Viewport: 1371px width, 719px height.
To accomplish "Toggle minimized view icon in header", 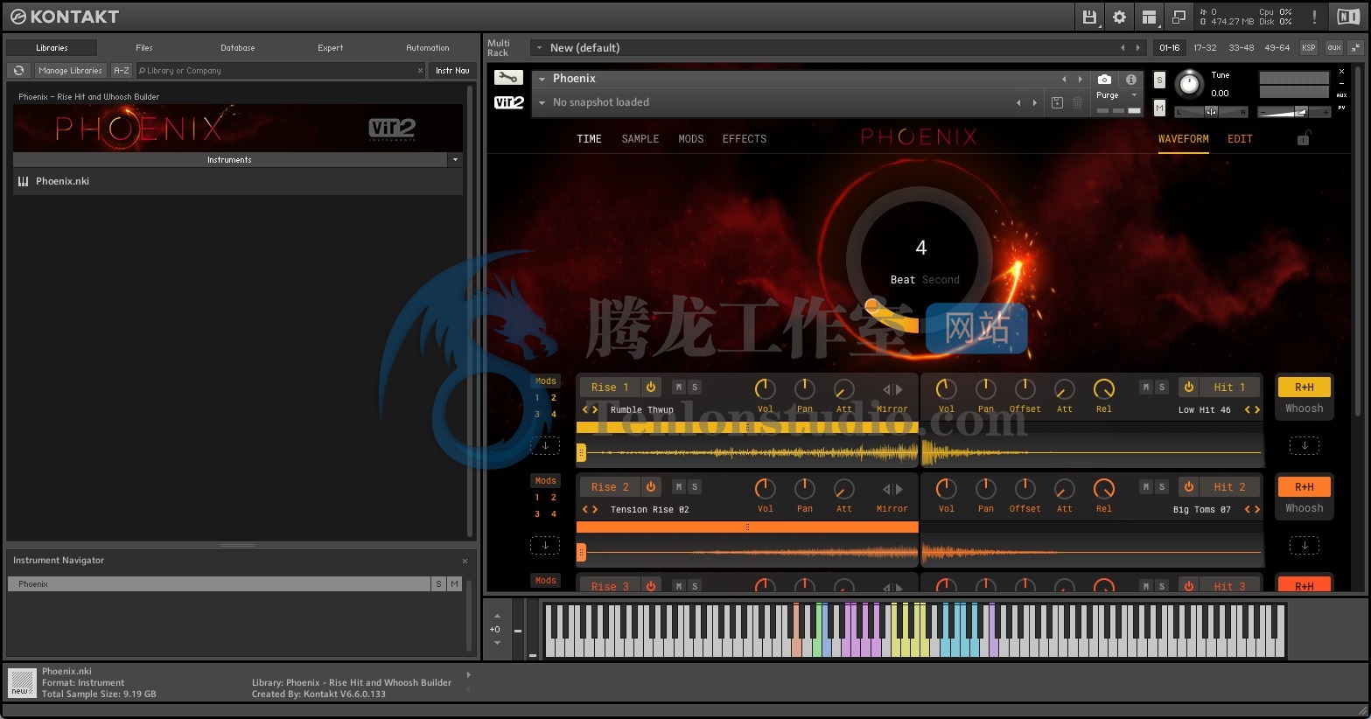I will point(1179,17).
